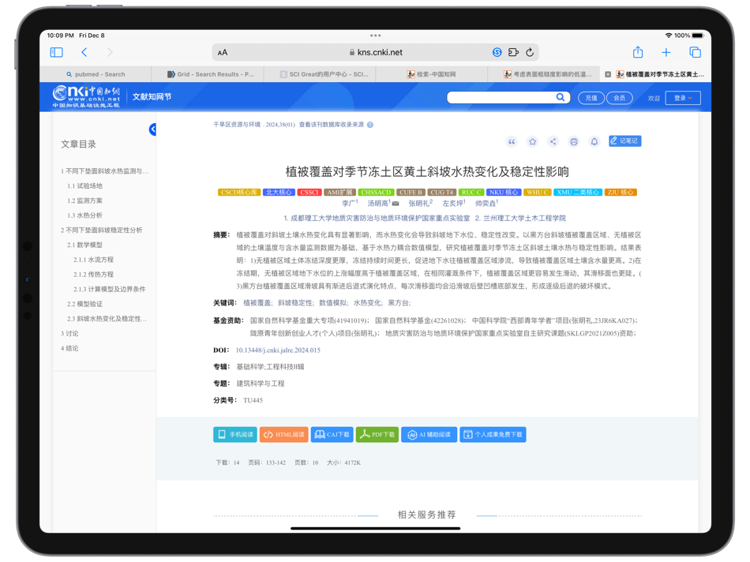
Task: Print the article via printer icon
Action: 575,141
